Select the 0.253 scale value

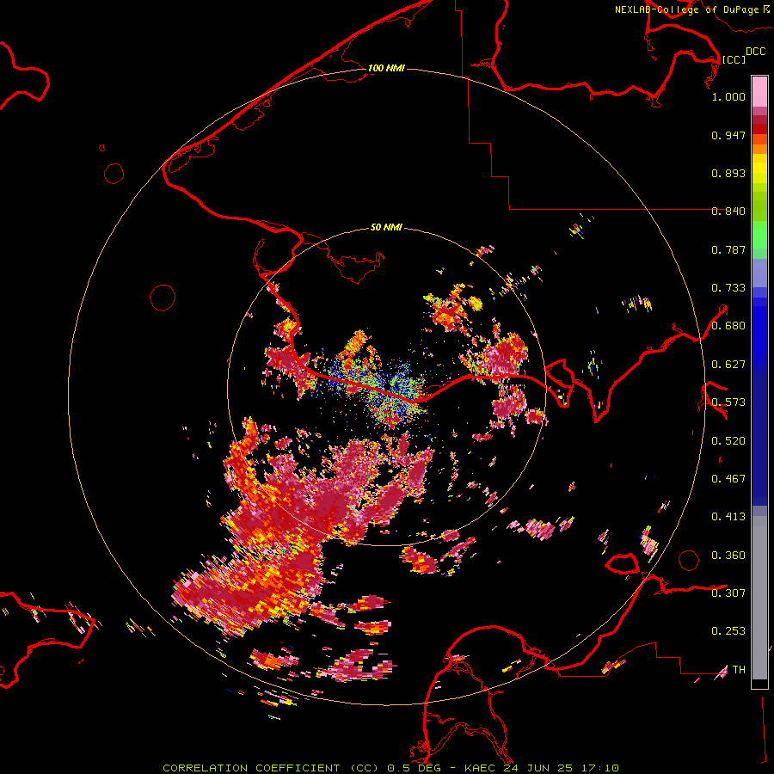(728, 631)
